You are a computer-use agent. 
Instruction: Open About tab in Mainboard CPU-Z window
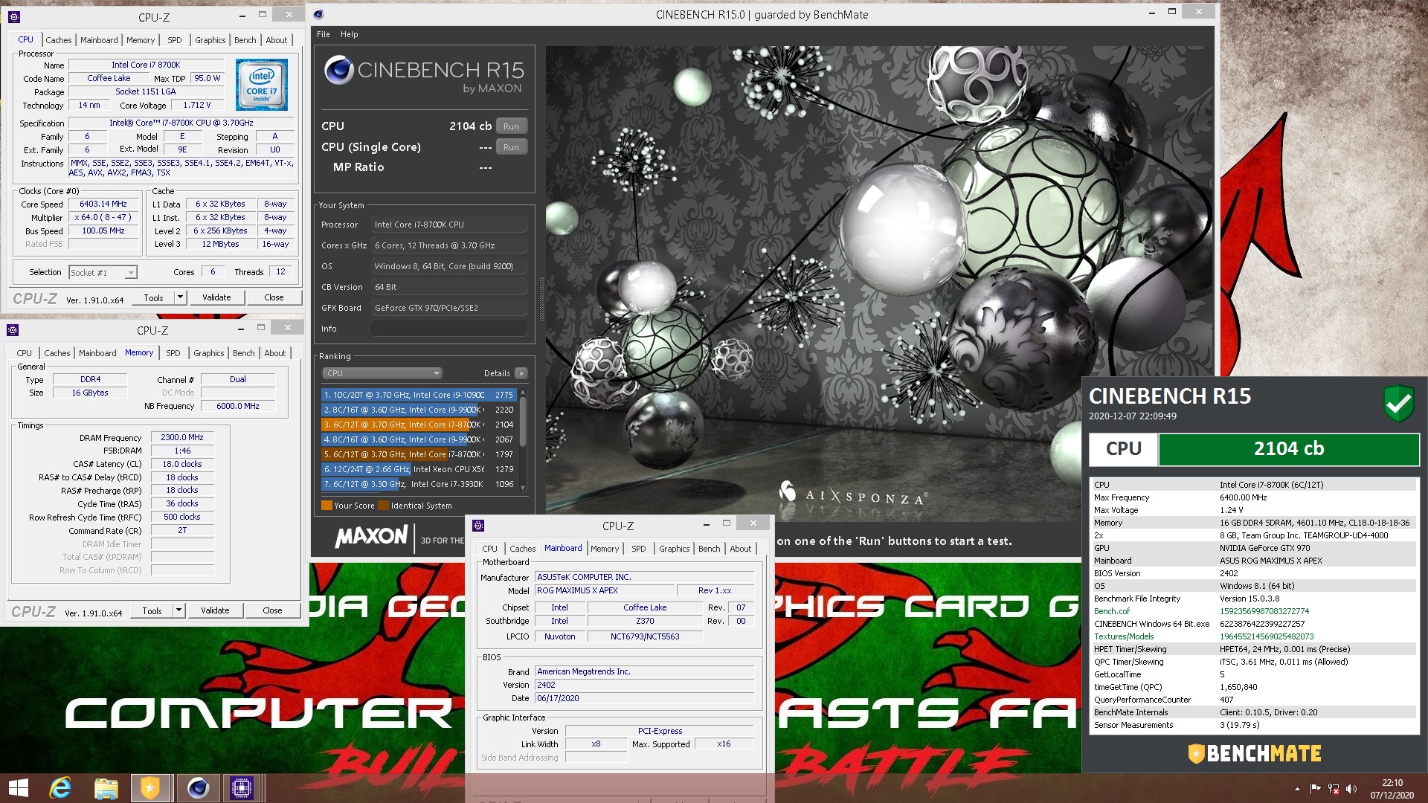[740, 549]
